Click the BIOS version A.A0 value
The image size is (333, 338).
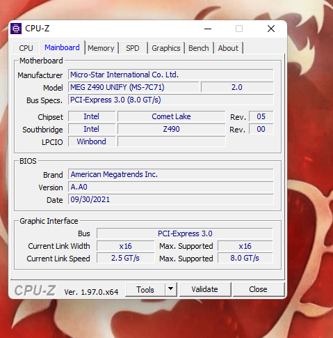(x=171, y=187)
